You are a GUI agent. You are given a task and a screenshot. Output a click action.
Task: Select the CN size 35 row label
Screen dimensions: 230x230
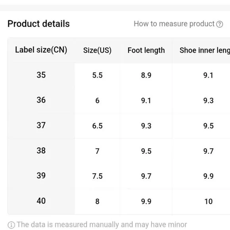click(41, 75)
